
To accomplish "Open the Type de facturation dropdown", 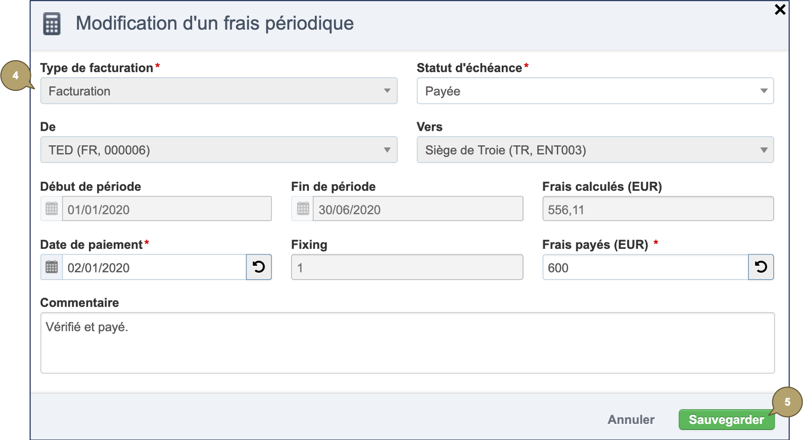I will point(388,91).
